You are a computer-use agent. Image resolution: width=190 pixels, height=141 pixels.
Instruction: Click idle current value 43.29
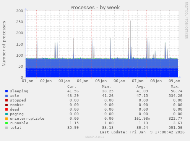click(x=73, y=96)
